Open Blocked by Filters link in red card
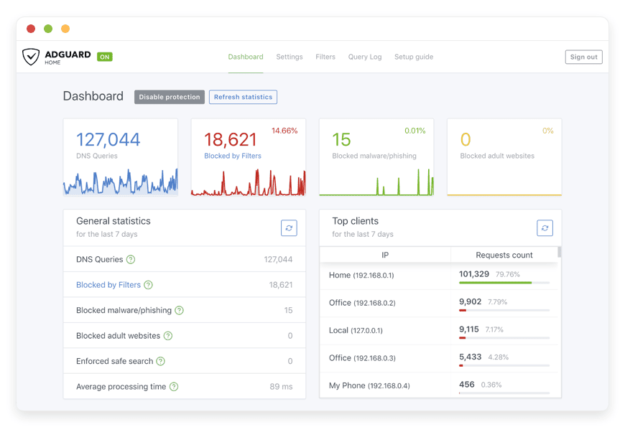 (x=233, y=156)
